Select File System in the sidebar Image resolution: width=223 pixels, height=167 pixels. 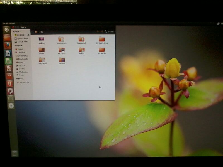coord(22,72)
